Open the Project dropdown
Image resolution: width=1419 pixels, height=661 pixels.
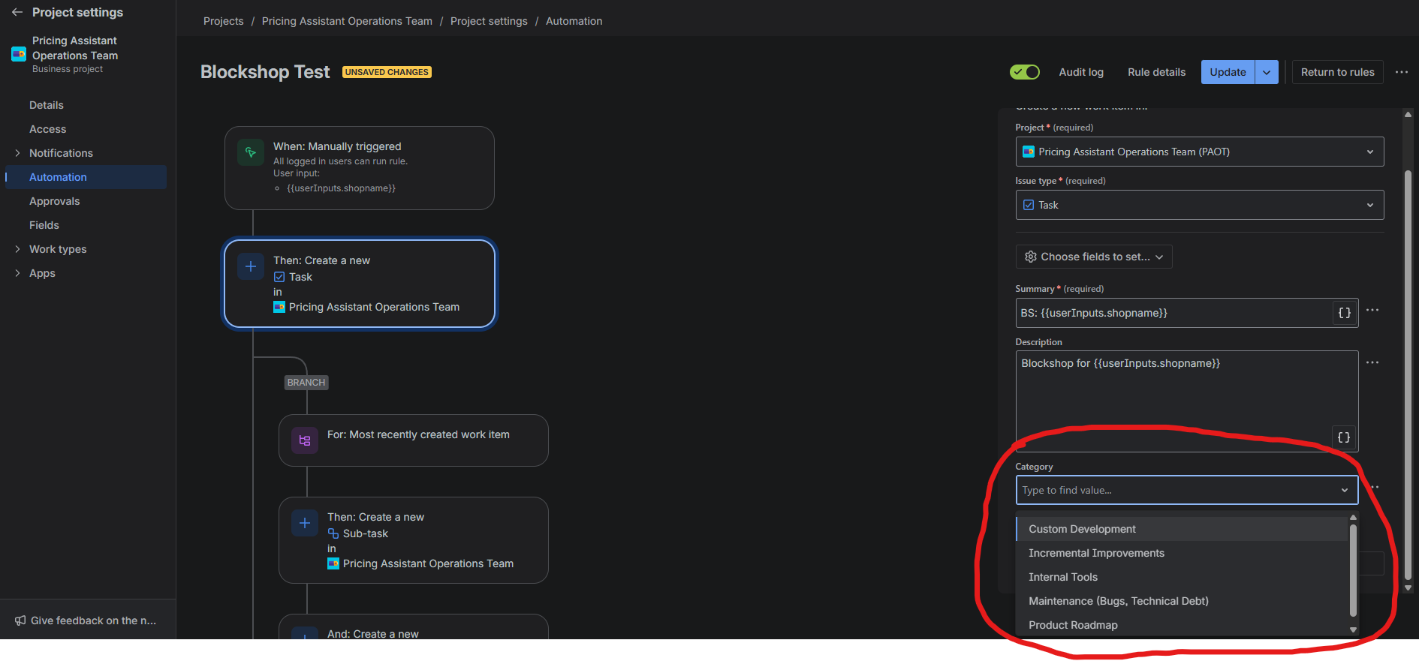(x=1199, y=152)
